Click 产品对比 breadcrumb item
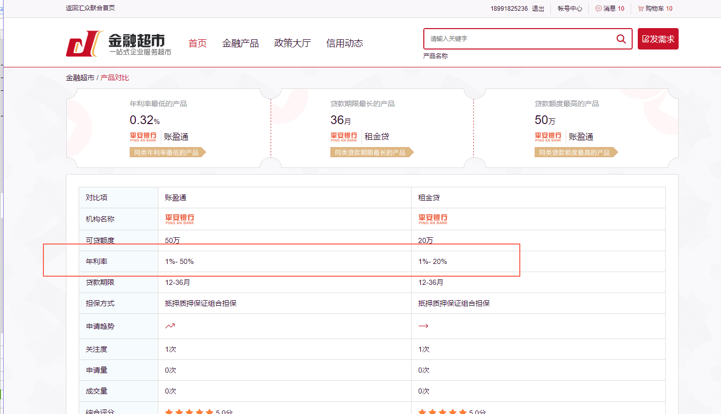Screen dimensions: 721x414 pyautogui.click(x=115, y=78)
